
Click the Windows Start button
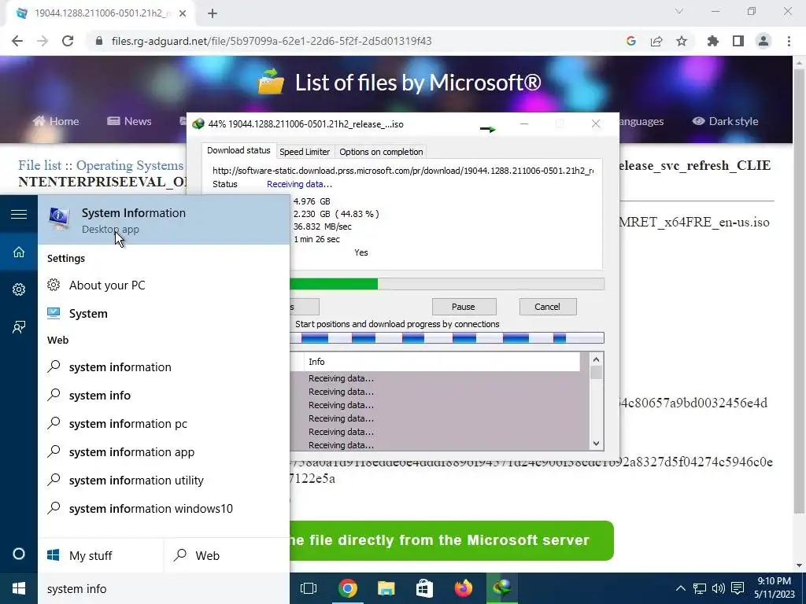(19, 588)
